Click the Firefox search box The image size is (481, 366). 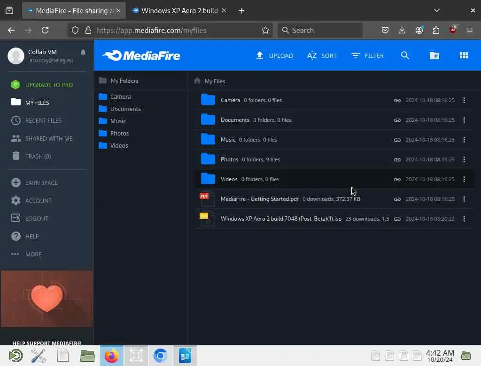point(319,30)
